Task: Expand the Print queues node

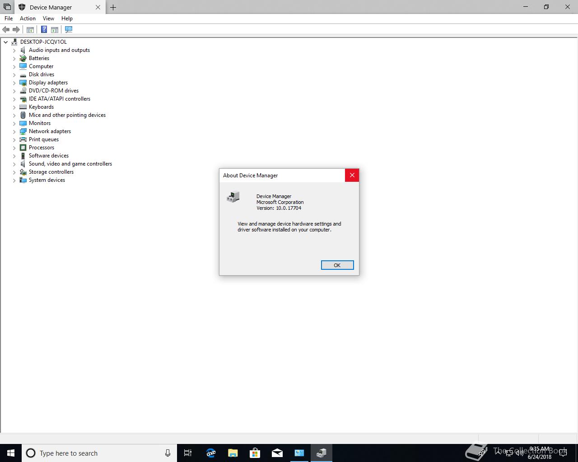Action: (14, 139)
